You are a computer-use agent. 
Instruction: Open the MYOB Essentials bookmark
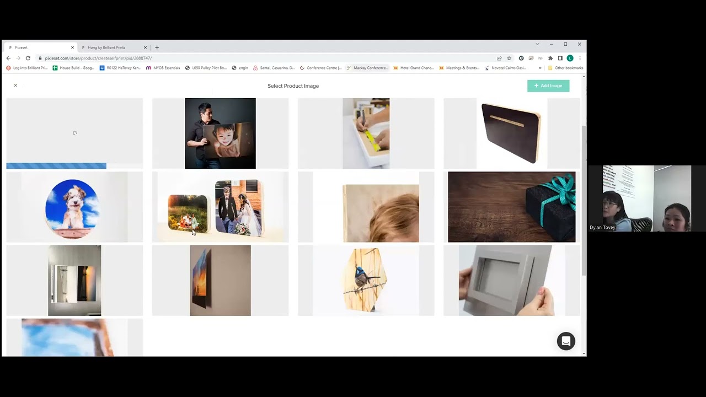[163, 68]
